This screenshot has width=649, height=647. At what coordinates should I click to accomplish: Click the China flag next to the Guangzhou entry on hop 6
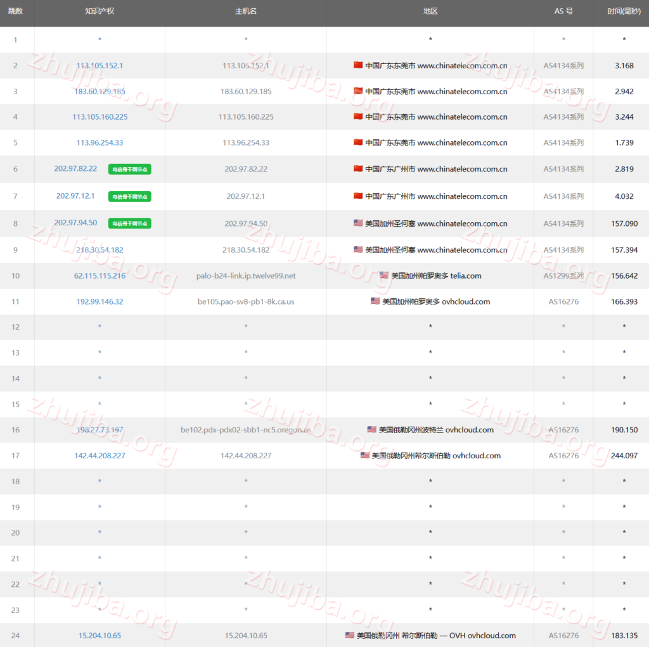[357, 169]
